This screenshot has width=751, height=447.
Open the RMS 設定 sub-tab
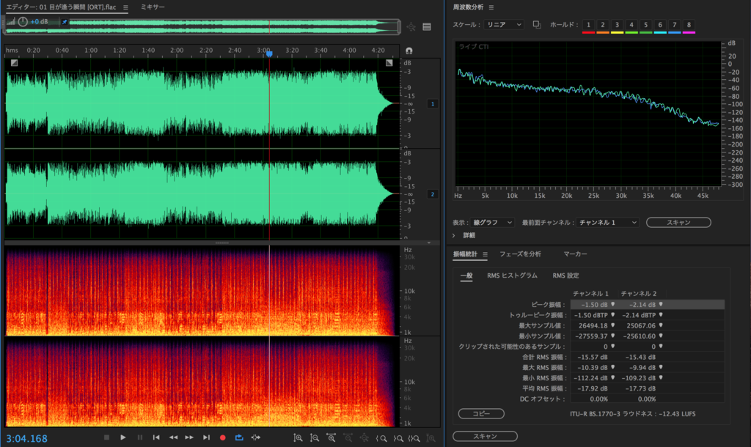pyautogui.click(x=565, y=276)
